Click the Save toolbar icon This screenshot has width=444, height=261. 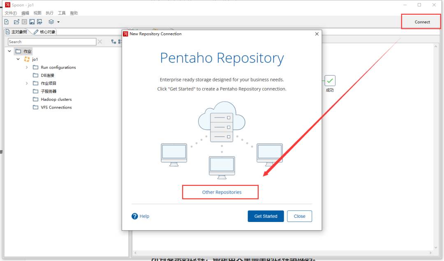32,22
